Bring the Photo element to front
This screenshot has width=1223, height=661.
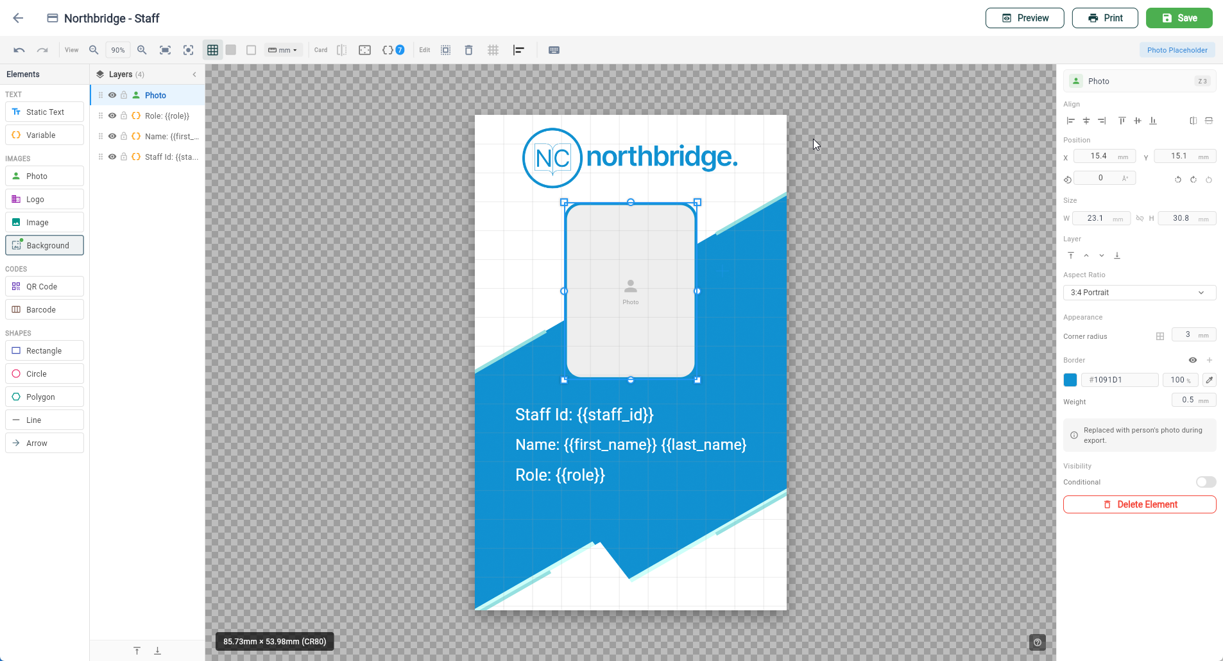click(x=1070, y=255)
